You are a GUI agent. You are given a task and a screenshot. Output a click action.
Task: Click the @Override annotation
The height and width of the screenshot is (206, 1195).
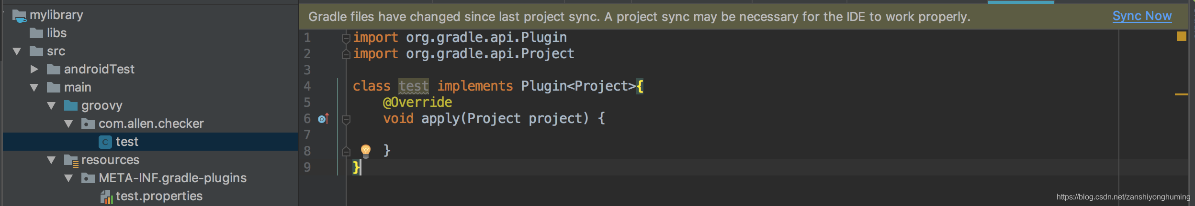[417, 103]
